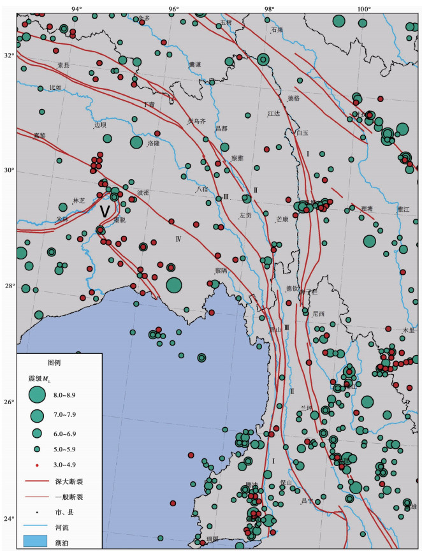Click the 类乌齐 city label
The width and height of the screenshot is (422, 554).
tap(196, 121)
